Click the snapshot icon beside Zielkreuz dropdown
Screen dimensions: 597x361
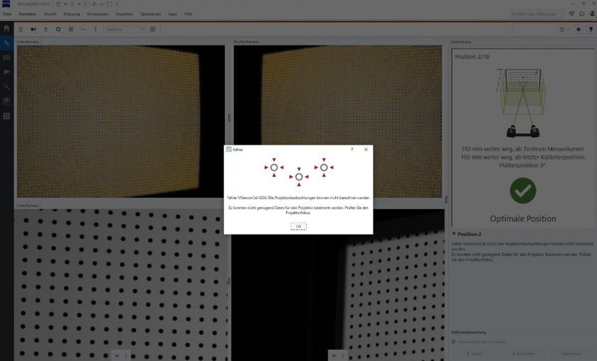pyautogui.click(x=153, y=29)
